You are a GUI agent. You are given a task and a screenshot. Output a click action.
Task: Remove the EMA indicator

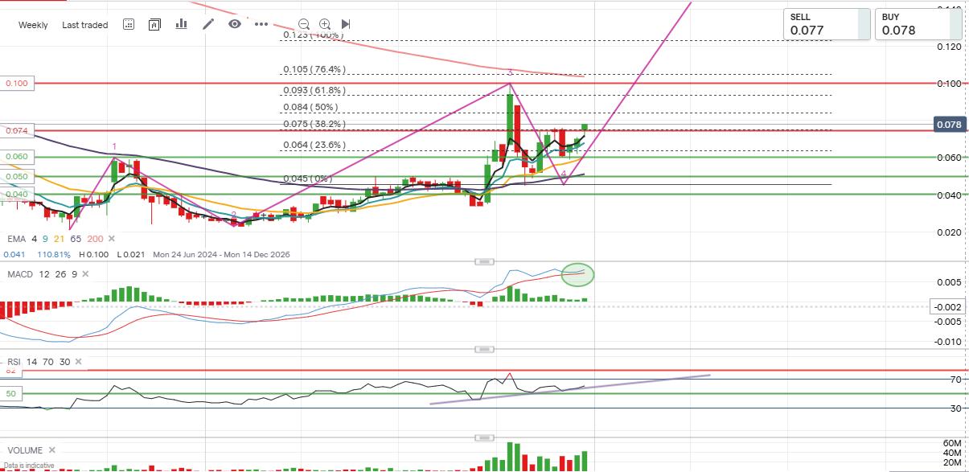[111, 239]
